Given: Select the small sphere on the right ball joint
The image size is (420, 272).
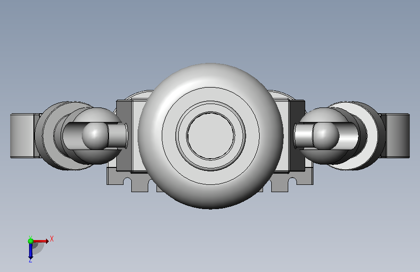Looking at the screenshot, I should coord(326,135).
